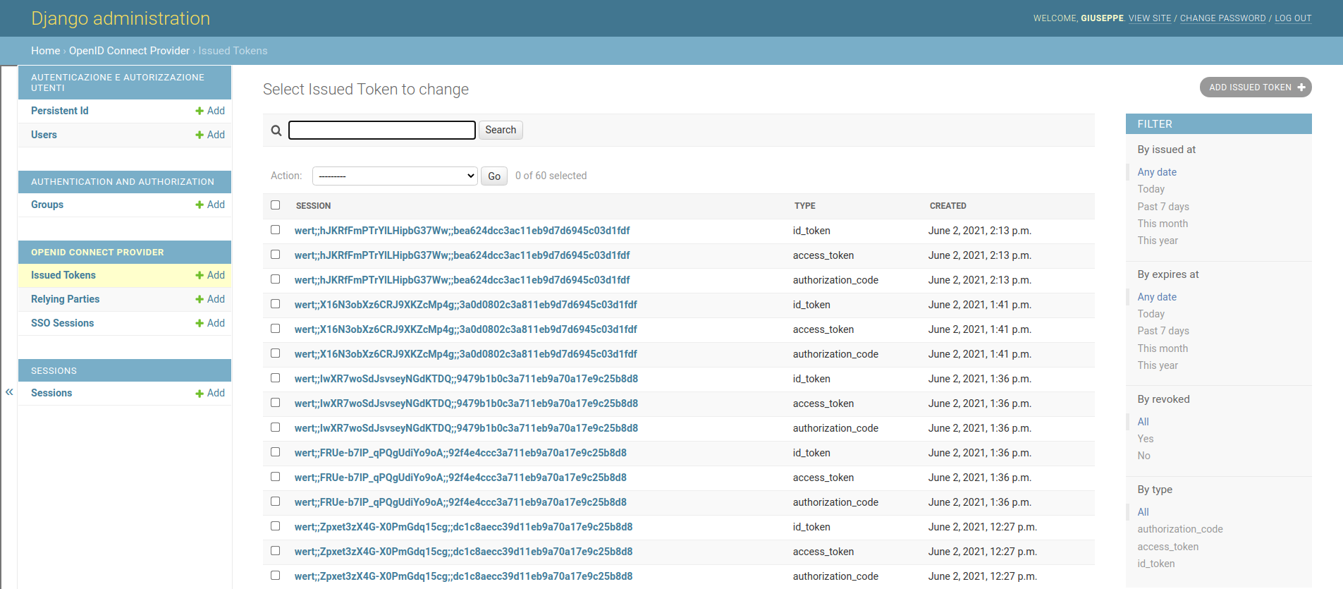Filter revoked by No
Viewport: 1343px width, 589px height.
pos(1143,456)
